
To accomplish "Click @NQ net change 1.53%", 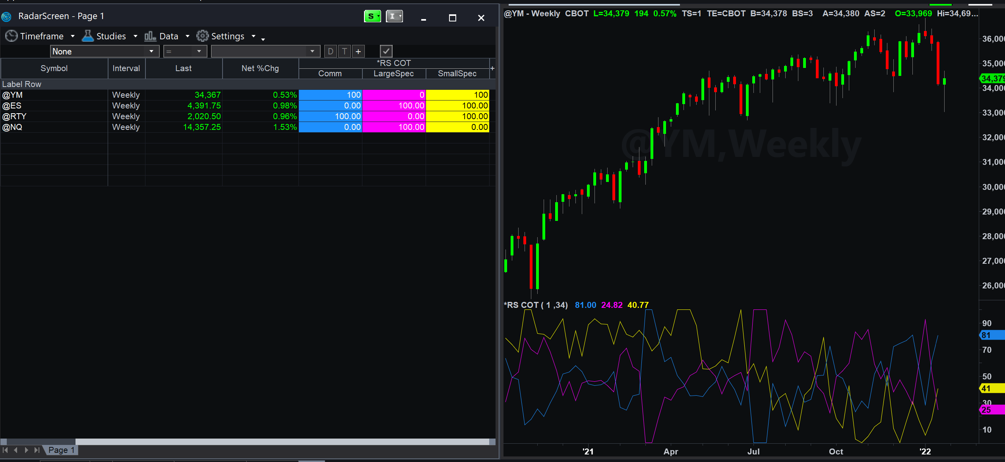I will pos(285,127).
